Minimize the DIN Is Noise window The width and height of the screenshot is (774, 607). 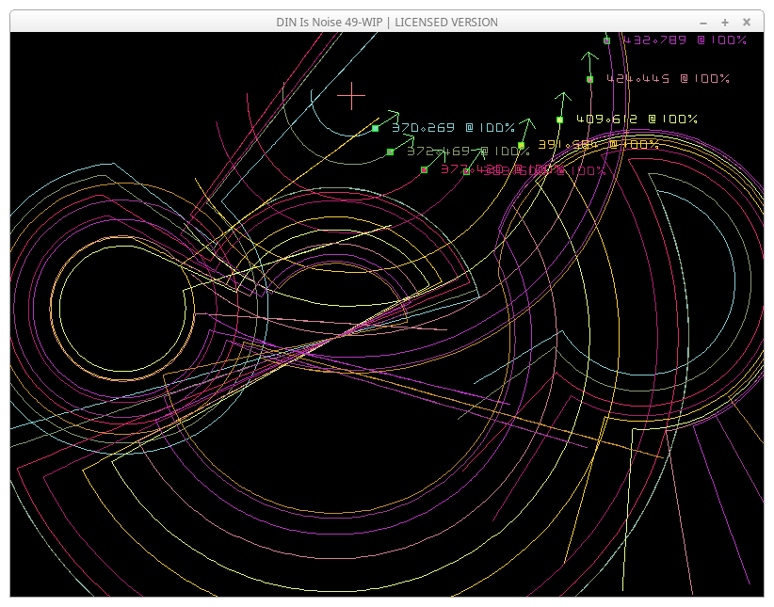point(703,23)
